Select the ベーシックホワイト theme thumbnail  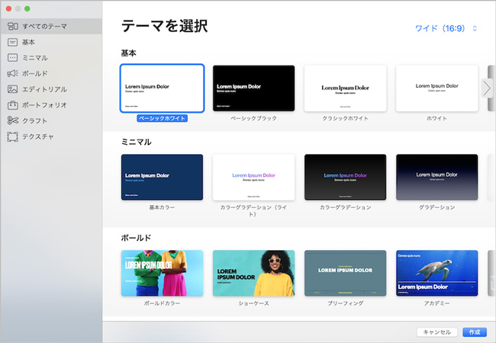(x=162, y=88)
